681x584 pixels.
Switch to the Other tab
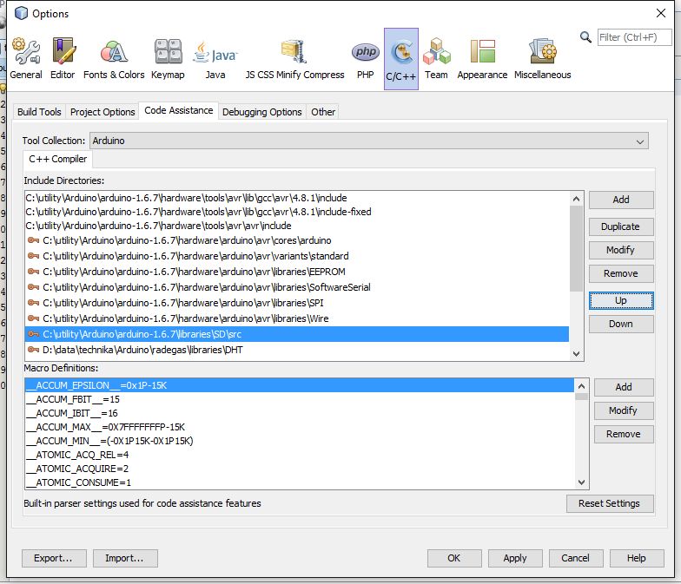[323, 112]
